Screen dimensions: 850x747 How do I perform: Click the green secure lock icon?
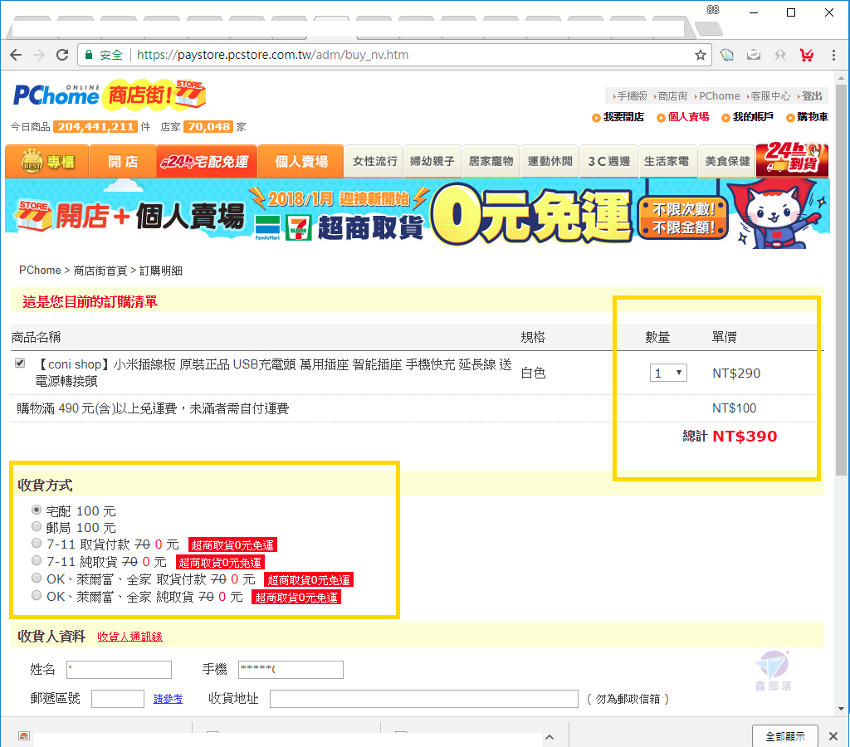point(89,55)
